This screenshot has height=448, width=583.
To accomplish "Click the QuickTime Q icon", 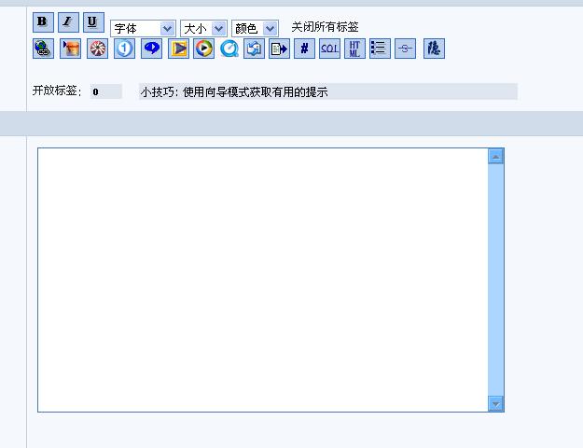I will coord(229,49).
